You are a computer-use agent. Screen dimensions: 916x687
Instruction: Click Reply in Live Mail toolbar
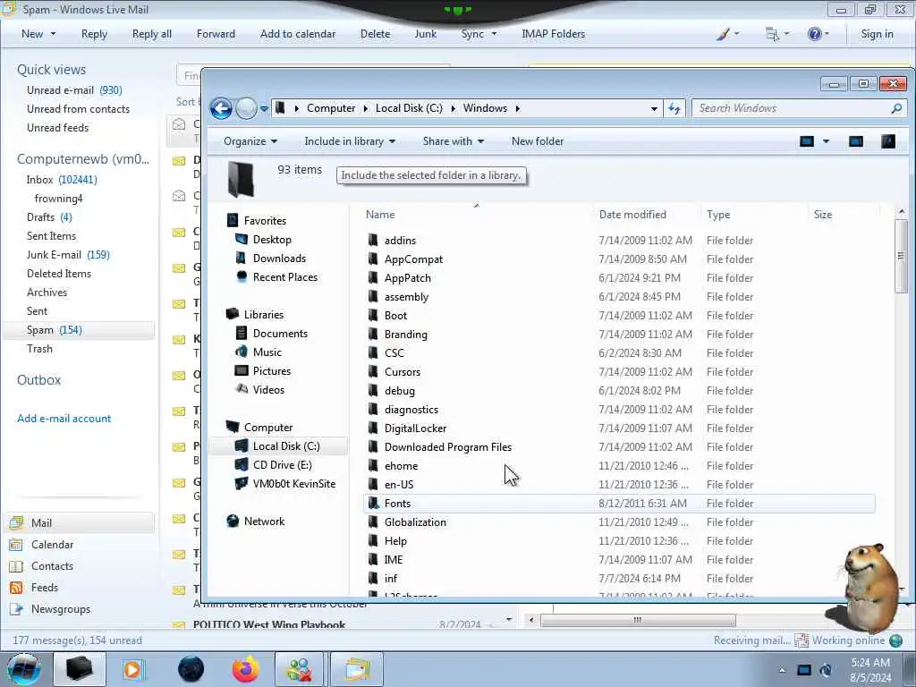94,34
